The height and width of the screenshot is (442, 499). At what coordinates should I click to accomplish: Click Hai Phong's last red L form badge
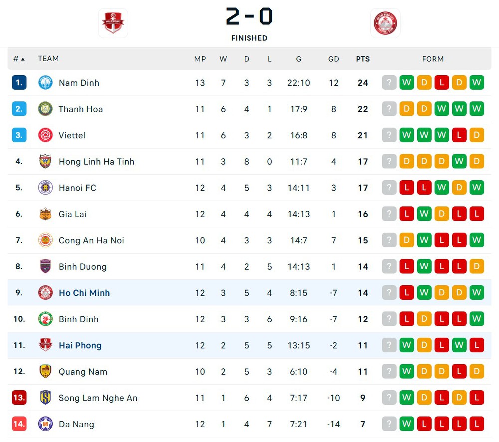tap(477, 345)
